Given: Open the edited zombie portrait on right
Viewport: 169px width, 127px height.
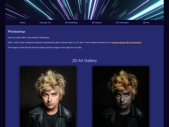Looking at the screenshot, I should [121, 97].
